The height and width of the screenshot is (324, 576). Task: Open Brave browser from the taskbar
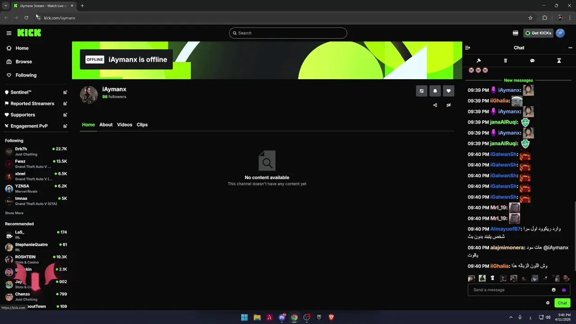(332, 317)
